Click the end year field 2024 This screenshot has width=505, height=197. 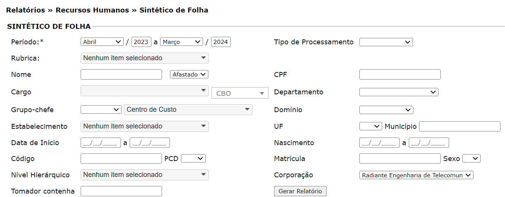[221, 42]
